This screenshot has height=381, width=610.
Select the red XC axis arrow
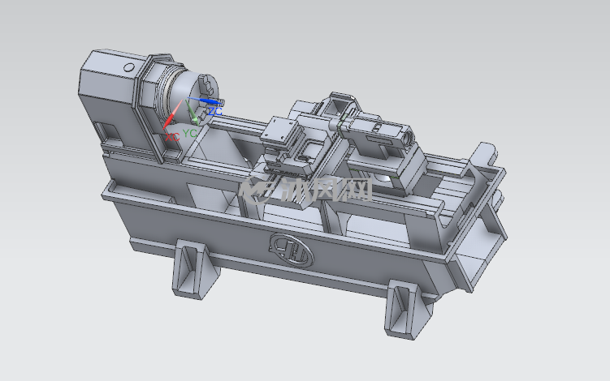pos(172,114)
